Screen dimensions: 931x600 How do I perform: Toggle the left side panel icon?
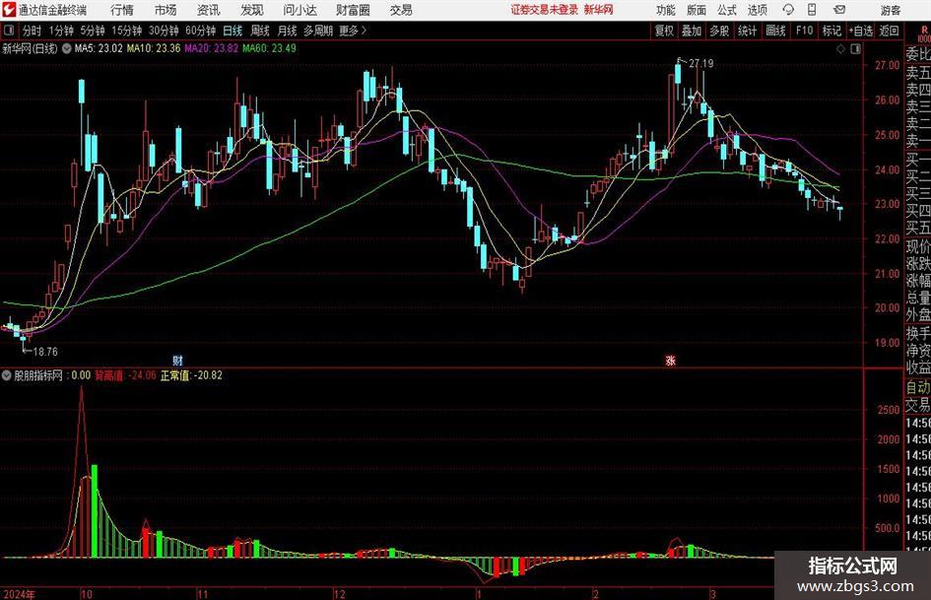pos(8,31)
